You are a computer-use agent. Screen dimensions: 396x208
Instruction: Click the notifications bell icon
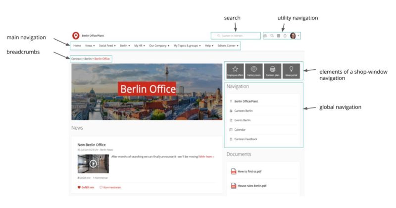coord(285,36)
